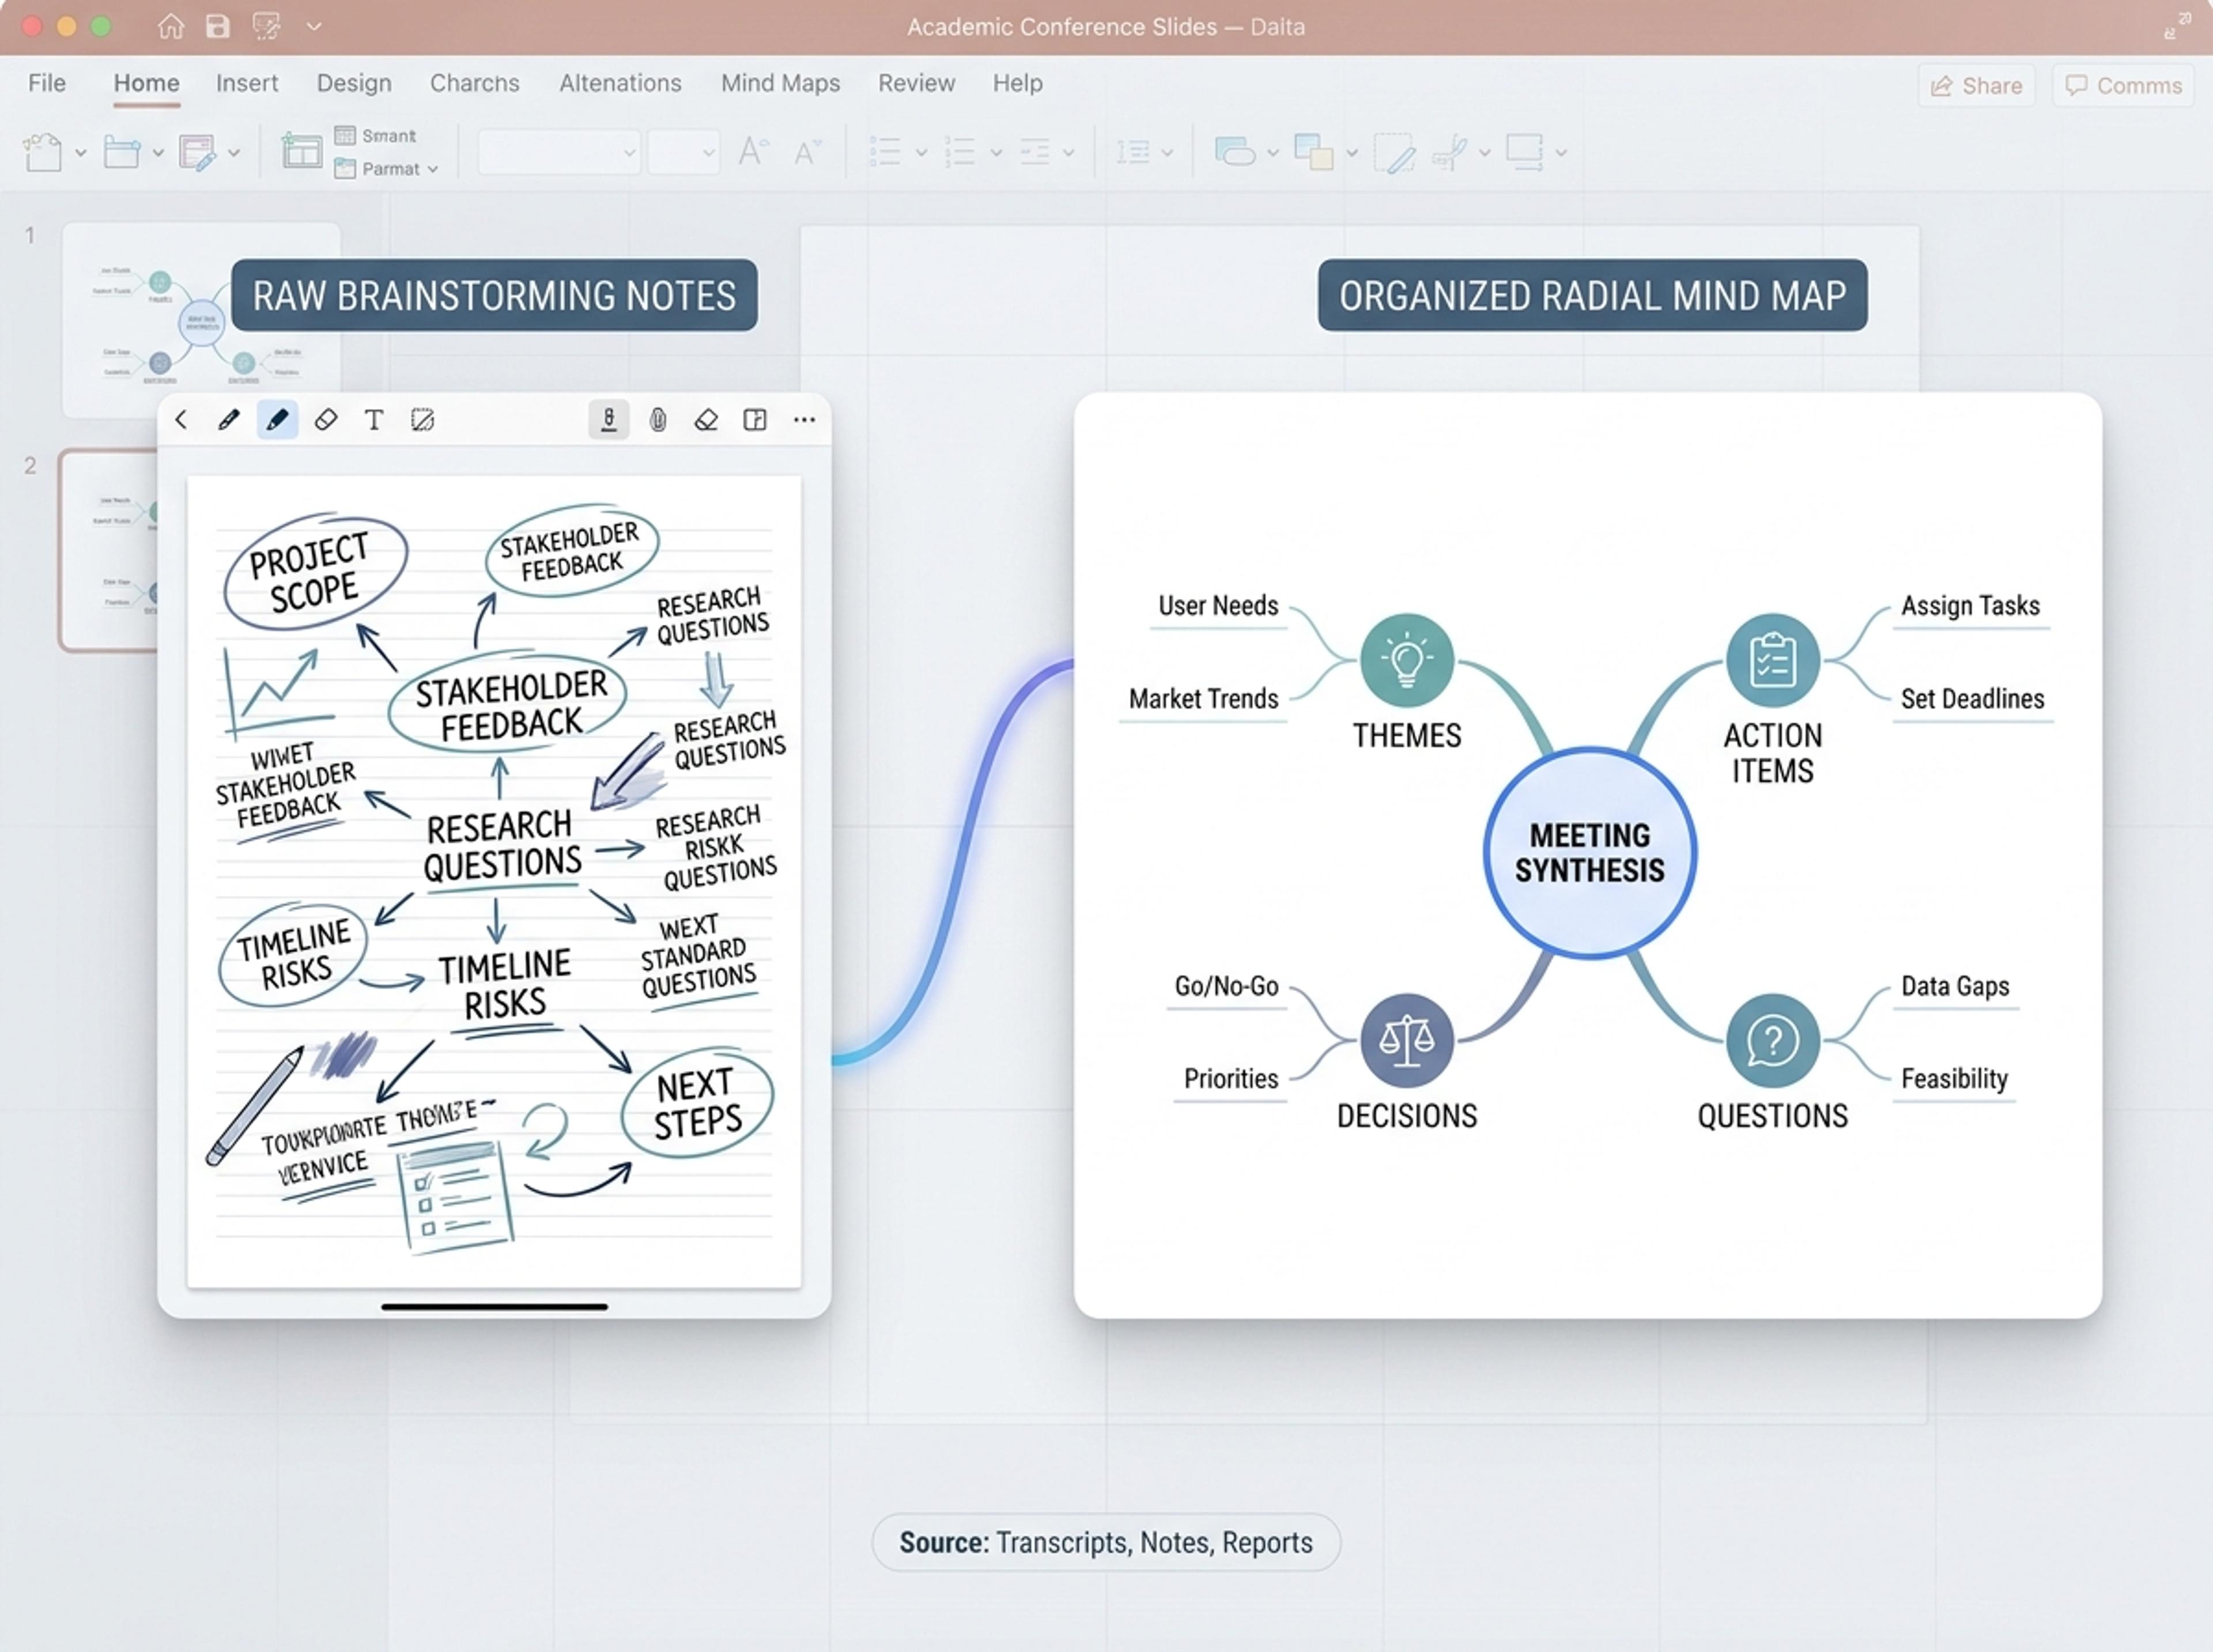Click the ORGANIZED RADIAL MIND MAP label

1592,295
